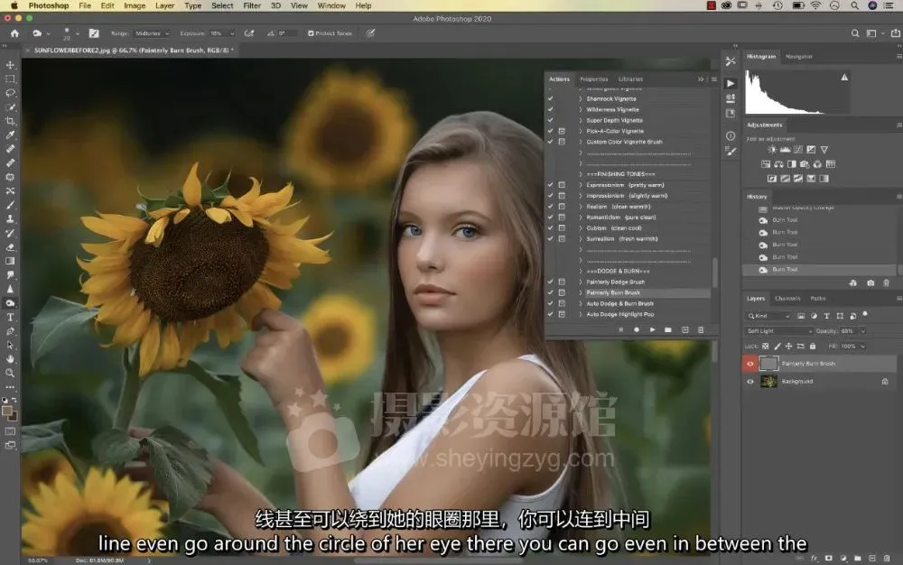
Task: Delete action using Actions panel trash
Action: (701, 329)
